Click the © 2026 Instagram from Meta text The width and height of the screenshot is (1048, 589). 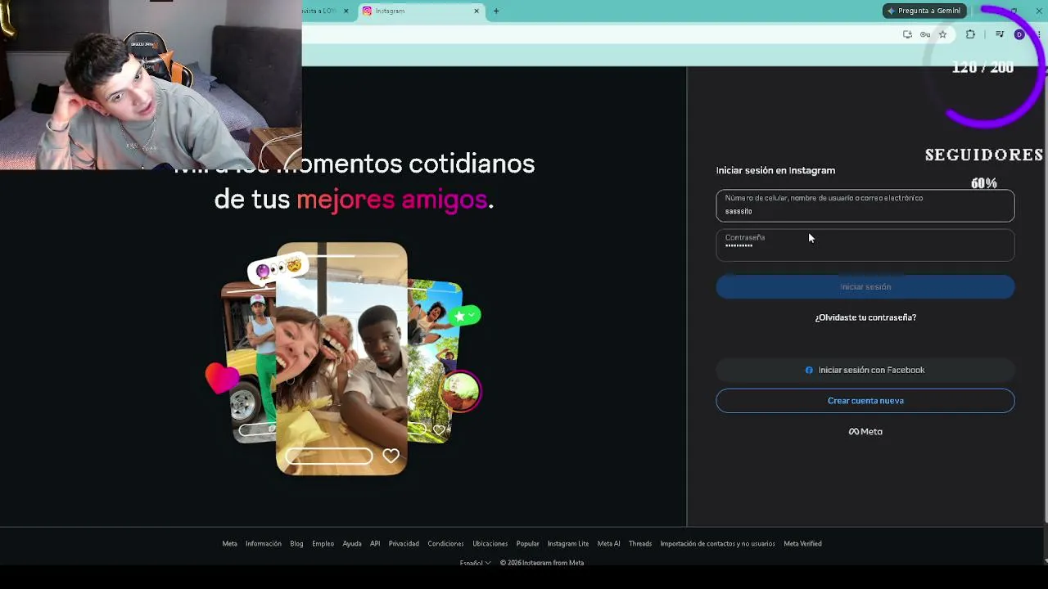(542, 563)
